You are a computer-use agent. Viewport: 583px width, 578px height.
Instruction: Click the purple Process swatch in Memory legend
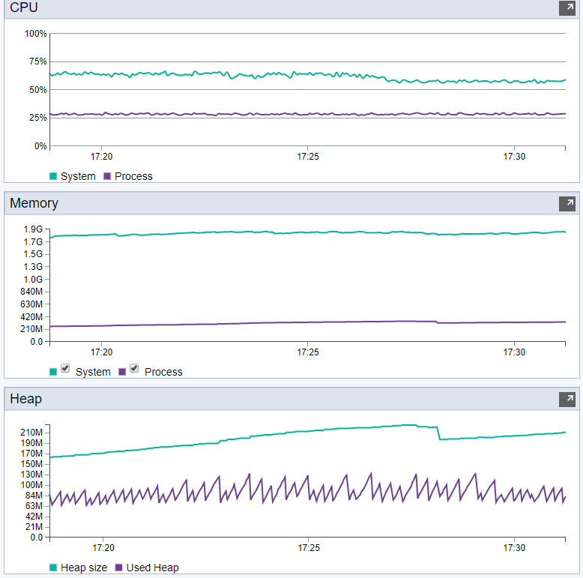pos(122,372)
